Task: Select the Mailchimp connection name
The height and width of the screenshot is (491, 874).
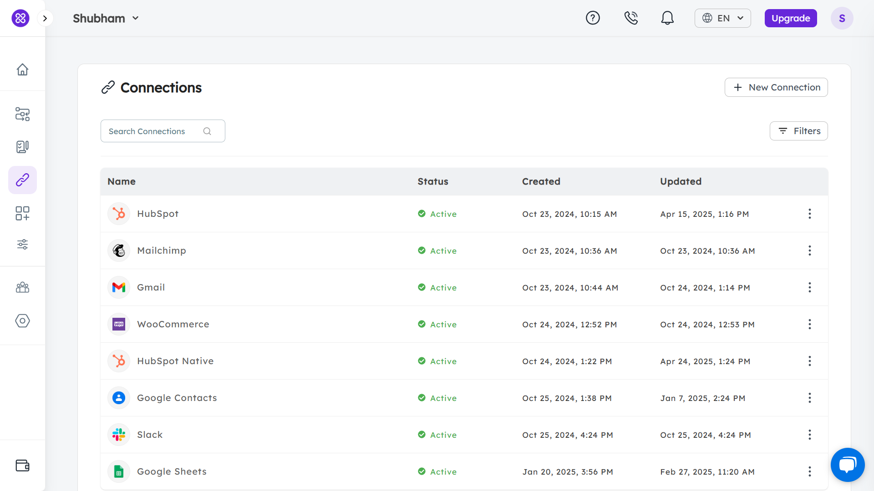Action: click(162, 251)
